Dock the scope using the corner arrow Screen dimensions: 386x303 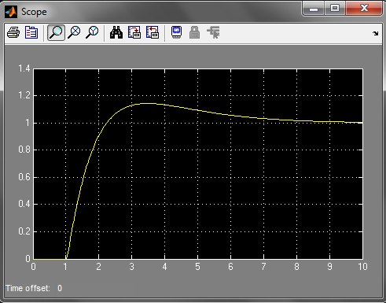[376, 33]
